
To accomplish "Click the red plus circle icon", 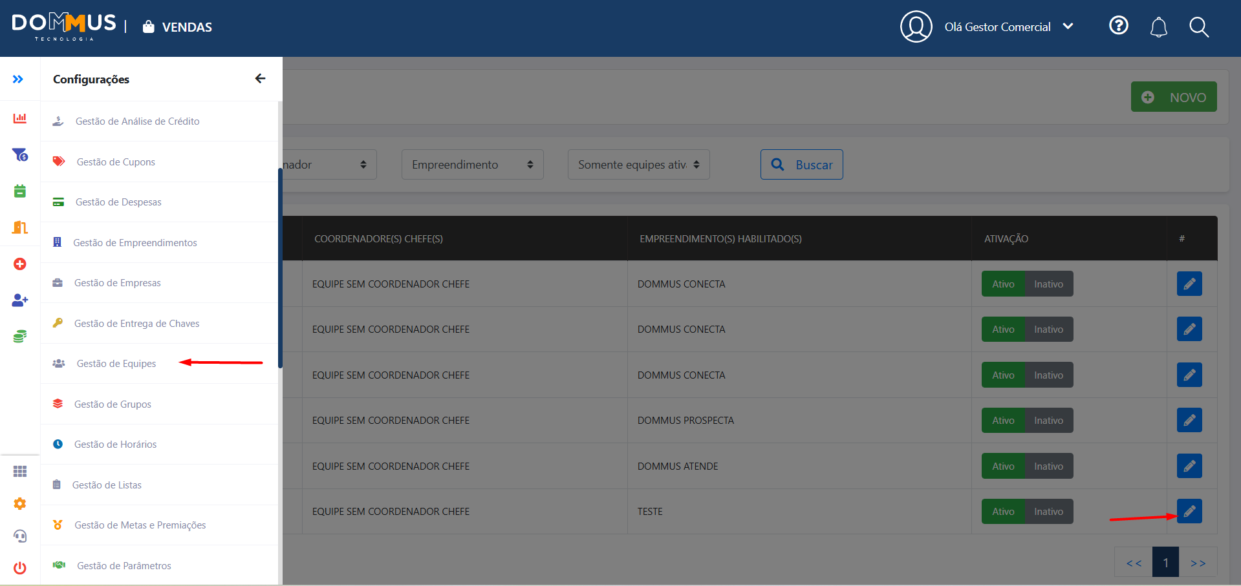I will (20, 264).
